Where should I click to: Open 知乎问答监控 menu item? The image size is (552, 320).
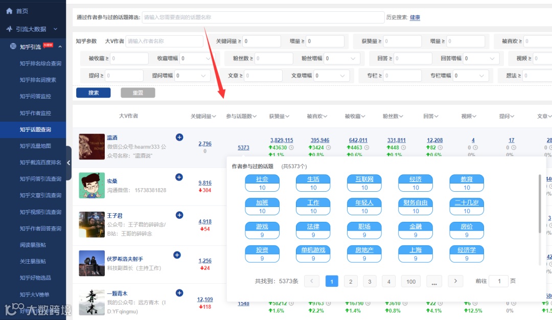pos(35,96)
